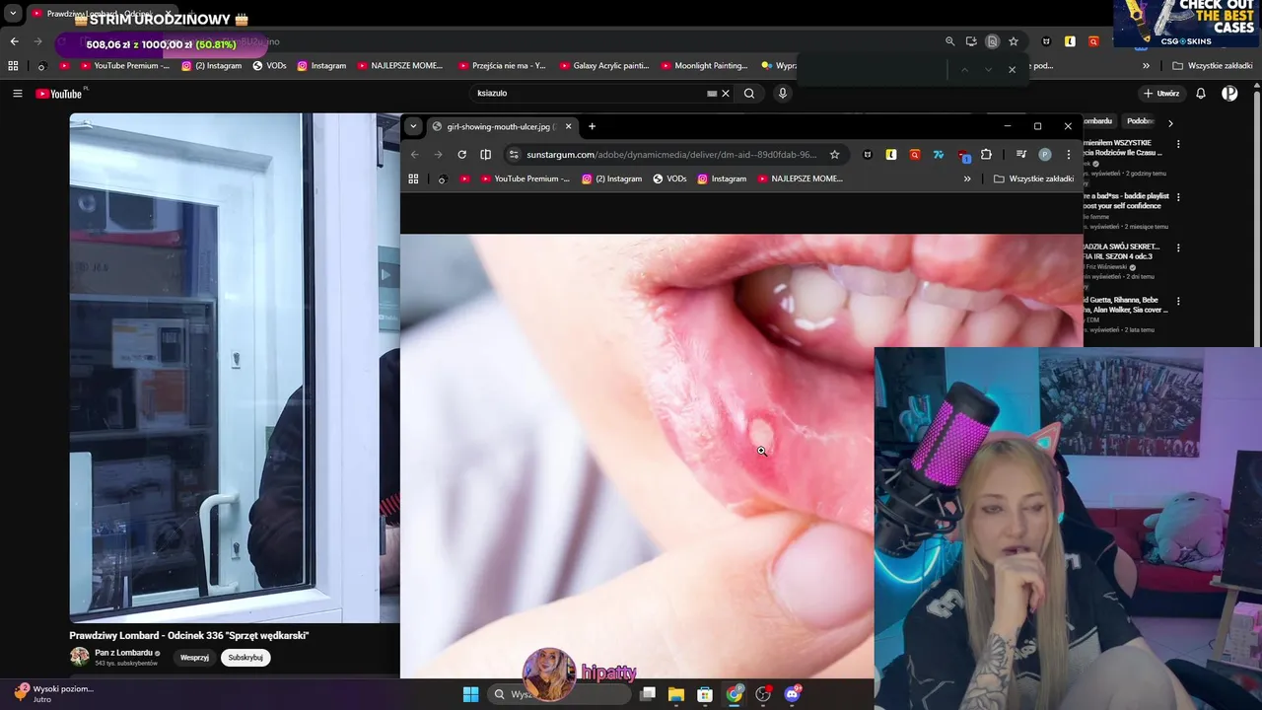
Task: Open the front Chrome window's three-dot menu
Action: [1068, 155]
